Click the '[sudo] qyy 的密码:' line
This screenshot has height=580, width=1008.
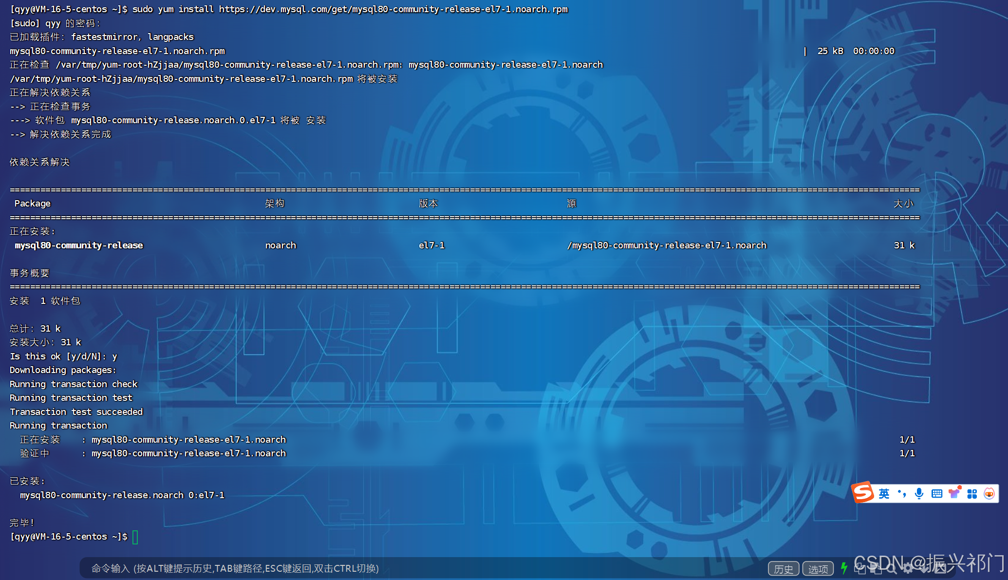click(x=55, y=23)
